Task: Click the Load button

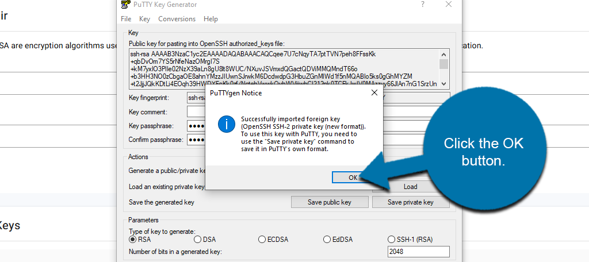Action: [x=410, y=187]
